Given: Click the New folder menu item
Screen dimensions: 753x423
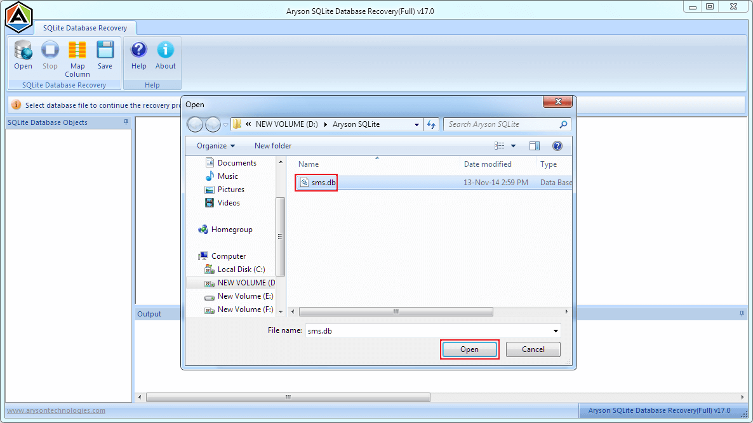Looking at the screenshot, I should (273, 145).
